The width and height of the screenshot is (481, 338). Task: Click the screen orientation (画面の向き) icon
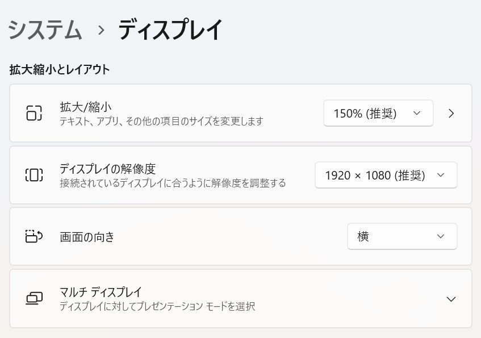tap(35, 236)
